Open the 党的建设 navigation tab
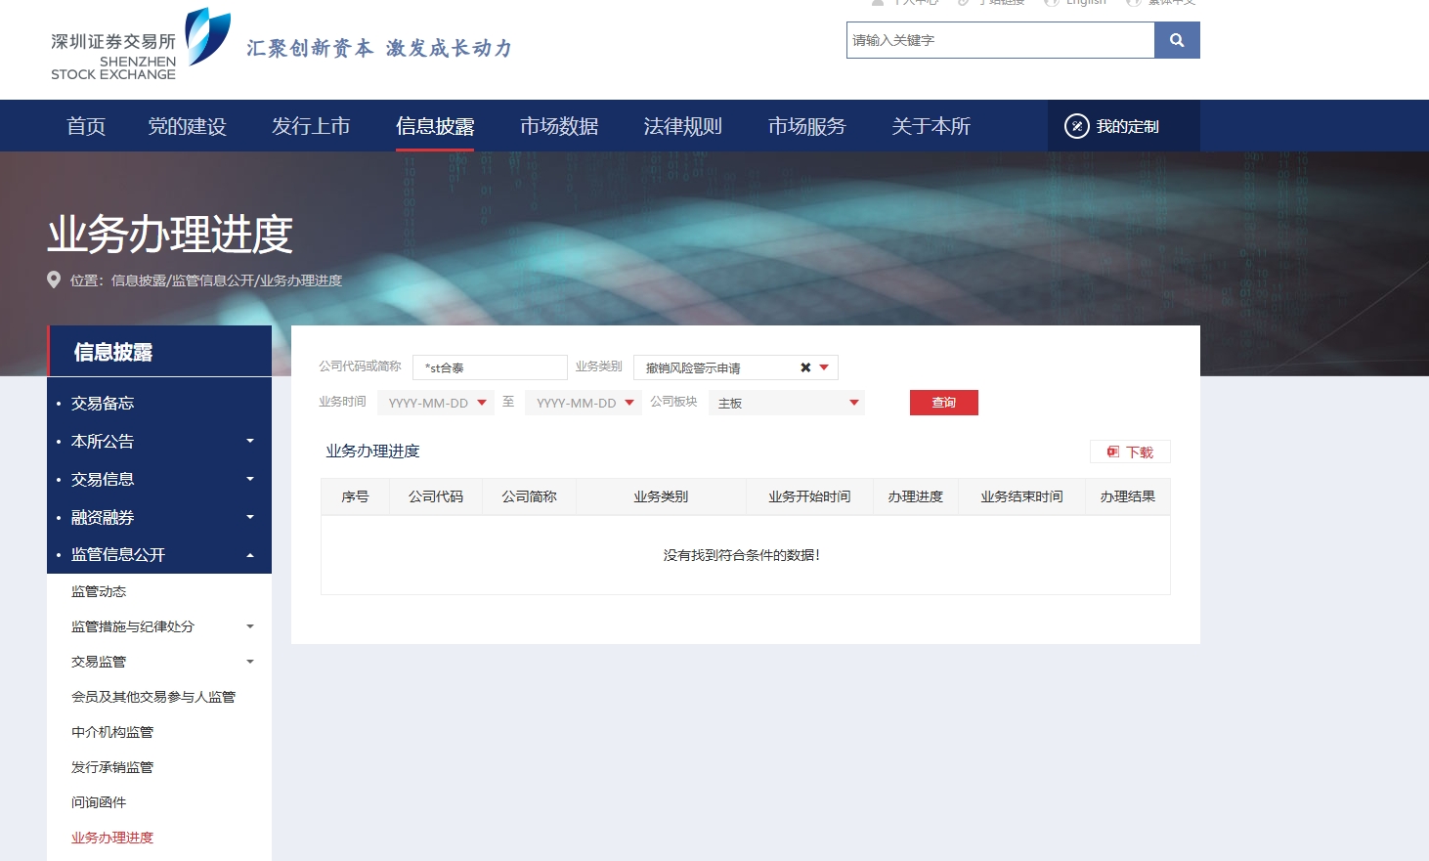This screenshot has height=861, width=1429. pyautogui.click(x=187, y=126)
